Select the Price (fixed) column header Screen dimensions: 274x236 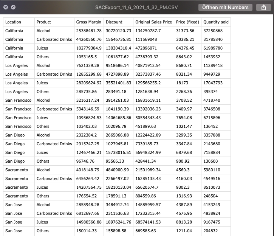(x=187, y=22)
